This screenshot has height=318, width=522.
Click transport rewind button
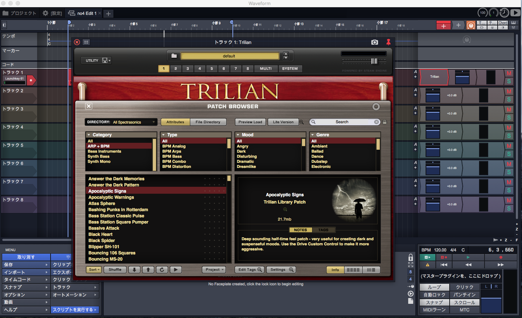click(468, 265)
